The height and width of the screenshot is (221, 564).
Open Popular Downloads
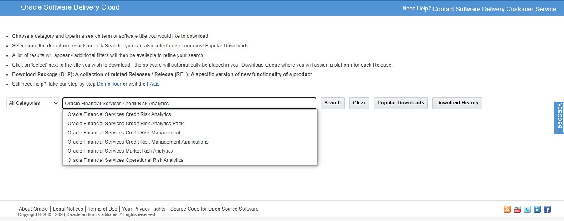[x=401, y=103]
